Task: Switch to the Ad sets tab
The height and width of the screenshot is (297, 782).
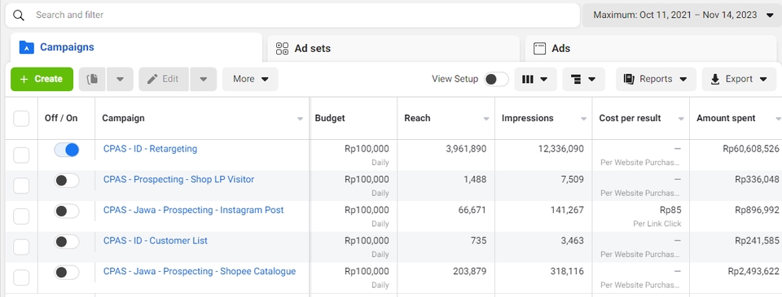Action: [x=393, y=48]
